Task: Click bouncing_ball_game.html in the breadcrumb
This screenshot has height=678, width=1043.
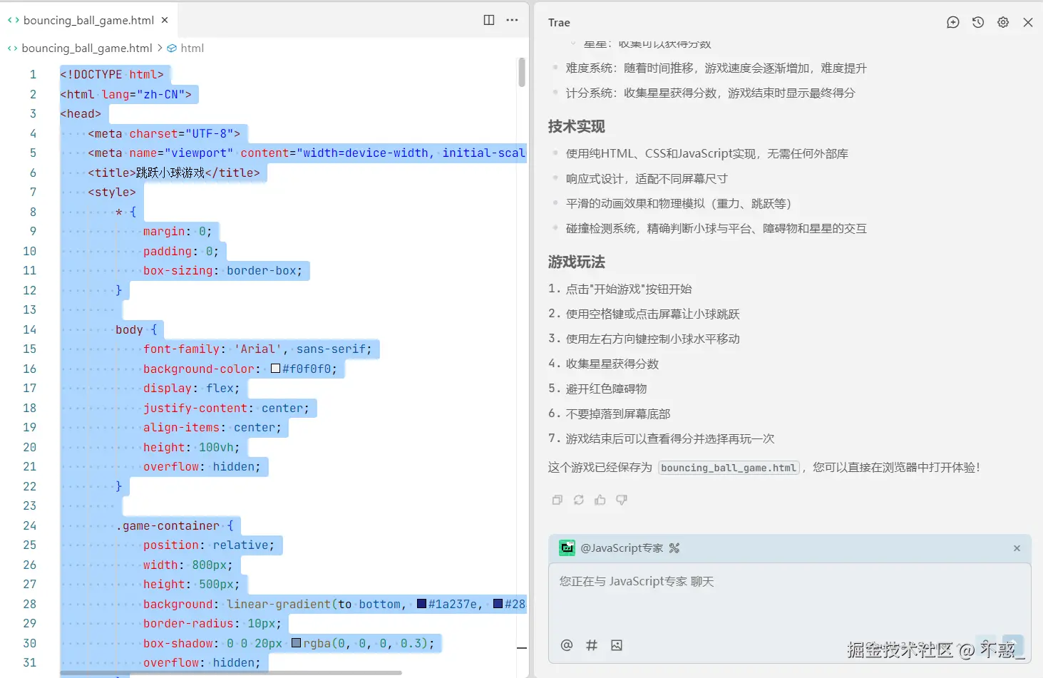Action: (87, 48)
